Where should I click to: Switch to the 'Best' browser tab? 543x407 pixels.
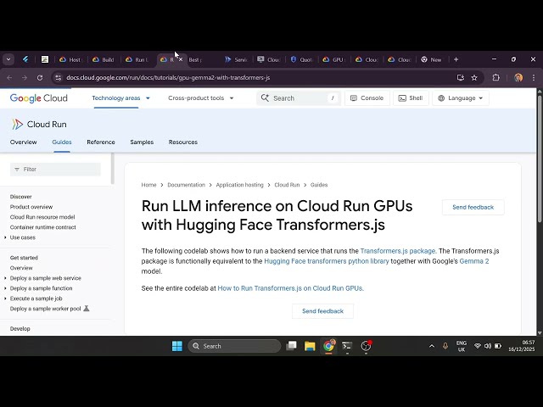click(x=195, y=59)
